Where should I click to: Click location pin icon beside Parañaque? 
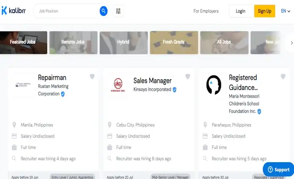(205, 125)
